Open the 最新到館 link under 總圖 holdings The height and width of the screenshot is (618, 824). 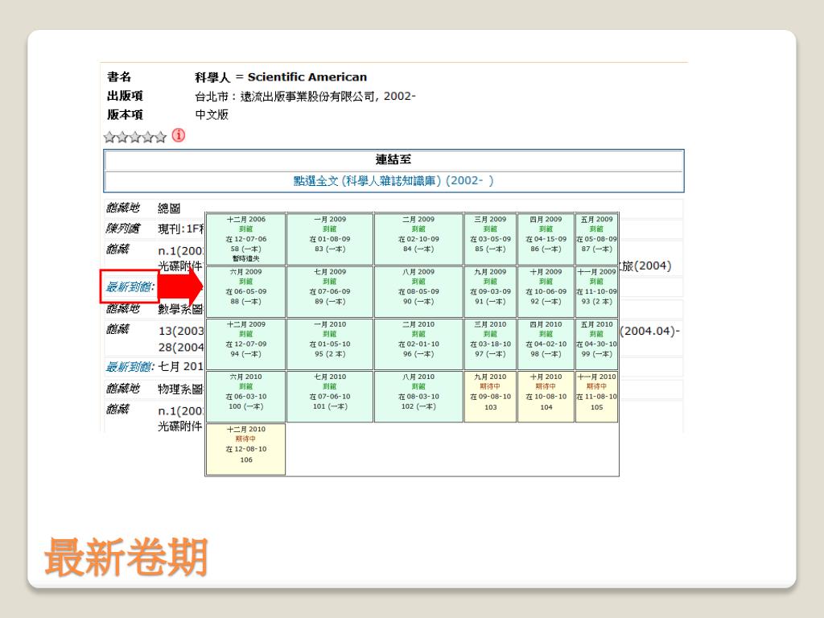point(130,287)
